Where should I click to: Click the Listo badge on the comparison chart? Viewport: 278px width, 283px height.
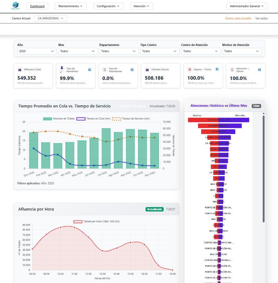tap(256, 106)
